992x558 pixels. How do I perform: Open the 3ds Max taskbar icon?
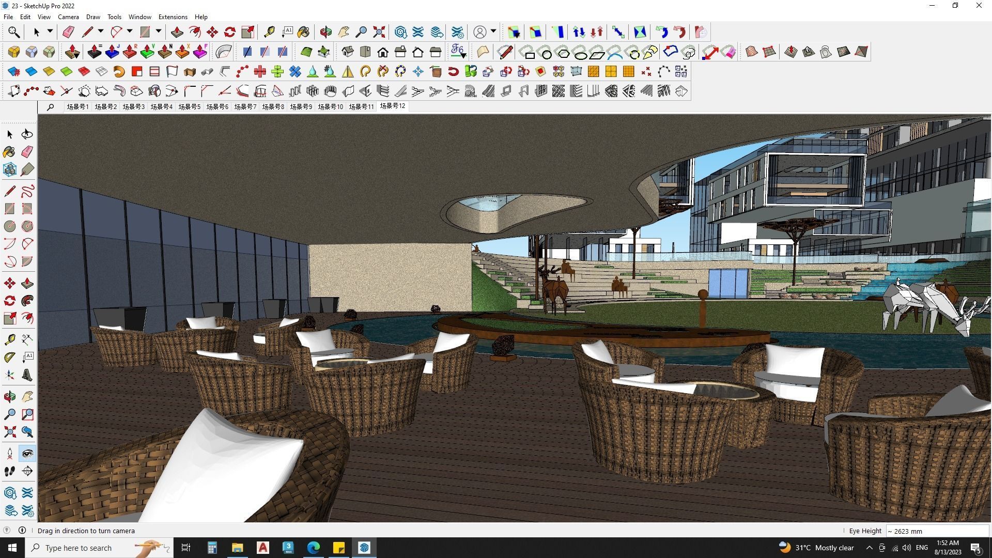pyautogui.click(x=288, y=548)
